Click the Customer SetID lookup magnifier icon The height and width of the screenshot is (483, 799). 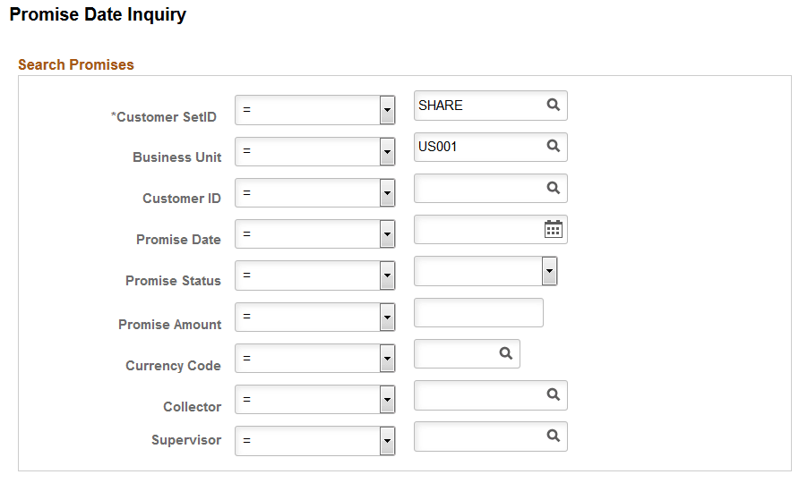click(x=553, y=106)
